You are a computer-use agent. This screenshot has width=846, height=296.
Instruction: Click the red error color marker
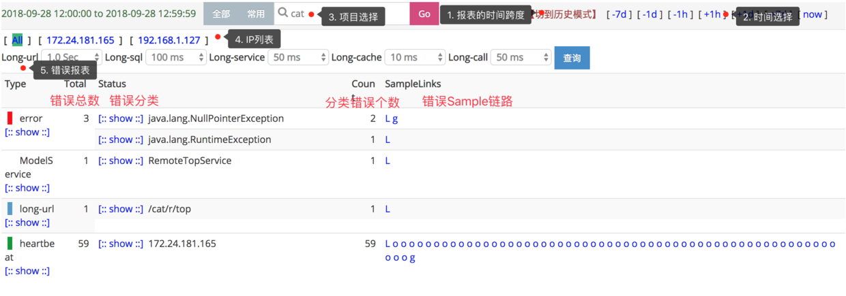pyautogui.click(x=10, y=118)
